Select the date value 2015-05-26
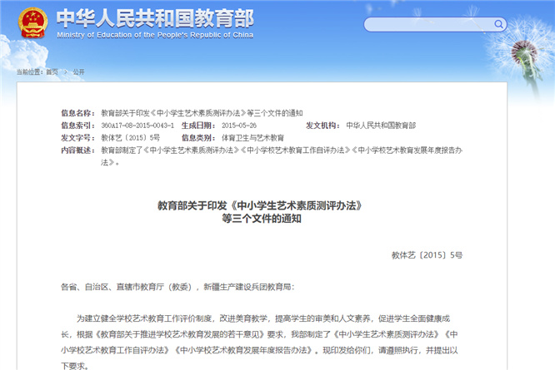Screen dimensions: 555x370 point(239,126)
